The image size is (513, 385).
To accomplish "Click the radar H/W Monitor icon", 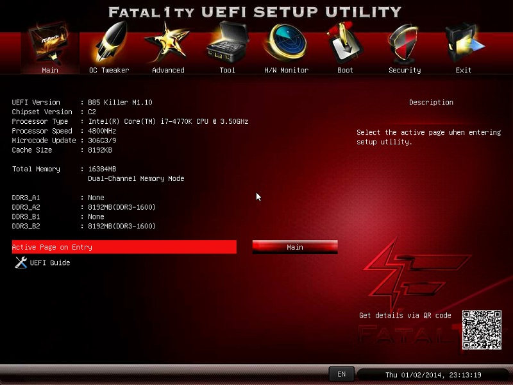I will click(287, 42).
